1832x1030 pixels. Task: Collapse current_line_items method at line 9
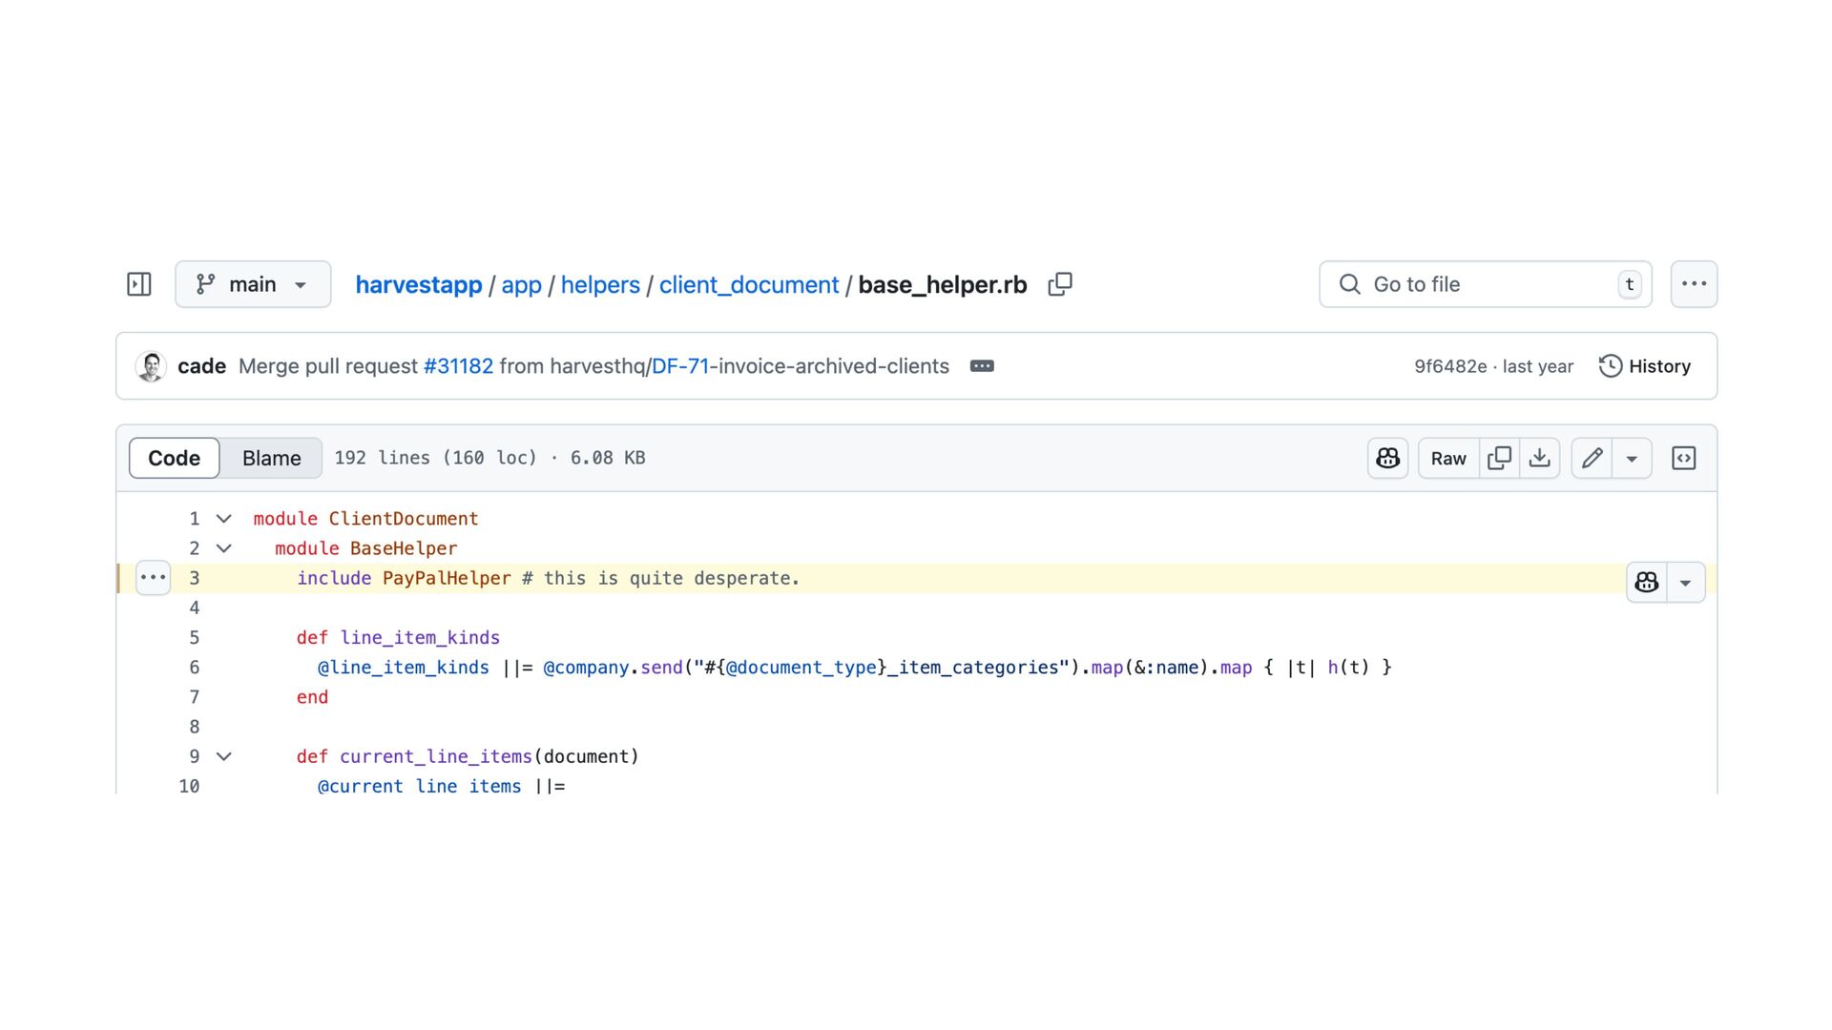click(x=224, y=756)
